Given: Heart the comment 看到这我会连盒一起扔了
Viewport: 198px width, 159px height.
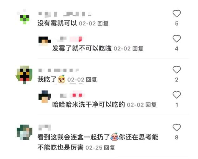Looking at the screenshot, I should pos(177,127).
